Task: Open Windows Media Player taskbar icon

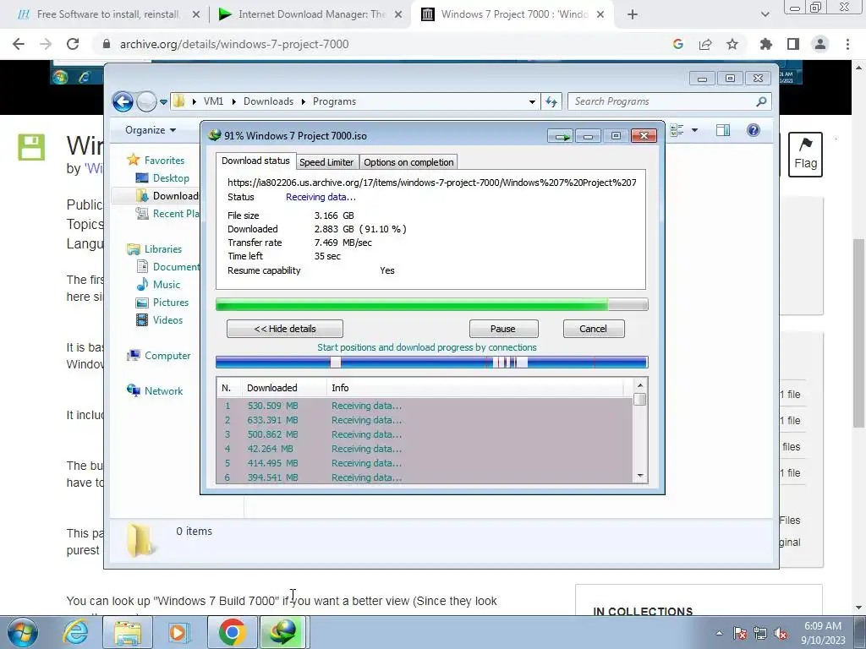Action: coord(178,632)
